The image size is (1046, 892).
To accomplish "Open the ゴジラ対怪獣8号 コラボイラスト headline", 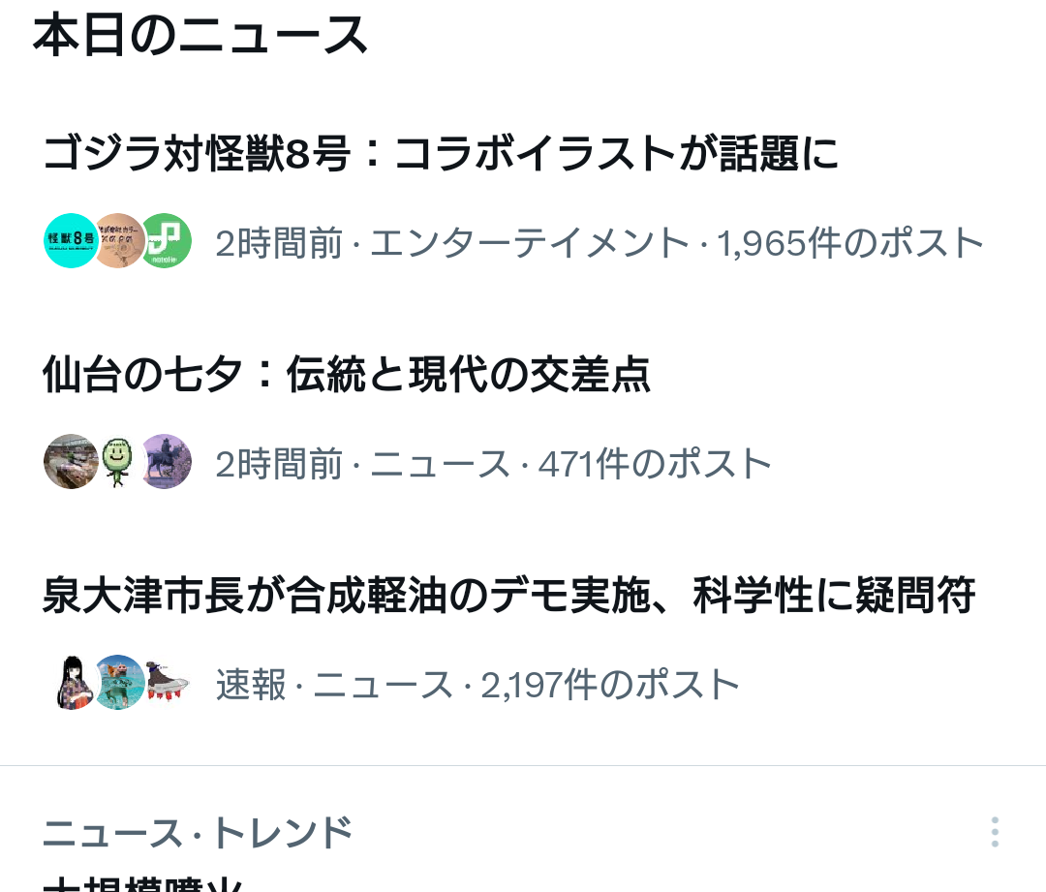I will pos(441,153).
